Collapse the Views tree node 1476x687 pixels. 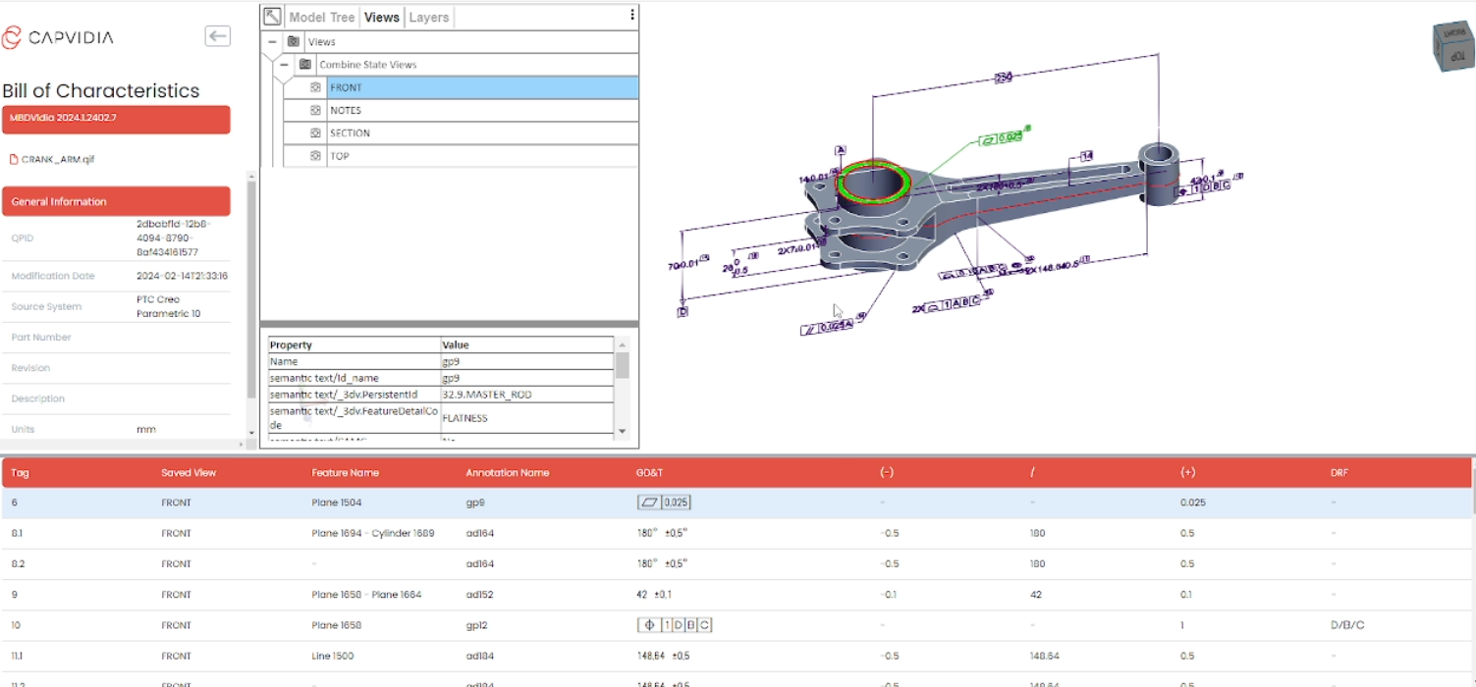pyautogui.click(x=272, y=41)
